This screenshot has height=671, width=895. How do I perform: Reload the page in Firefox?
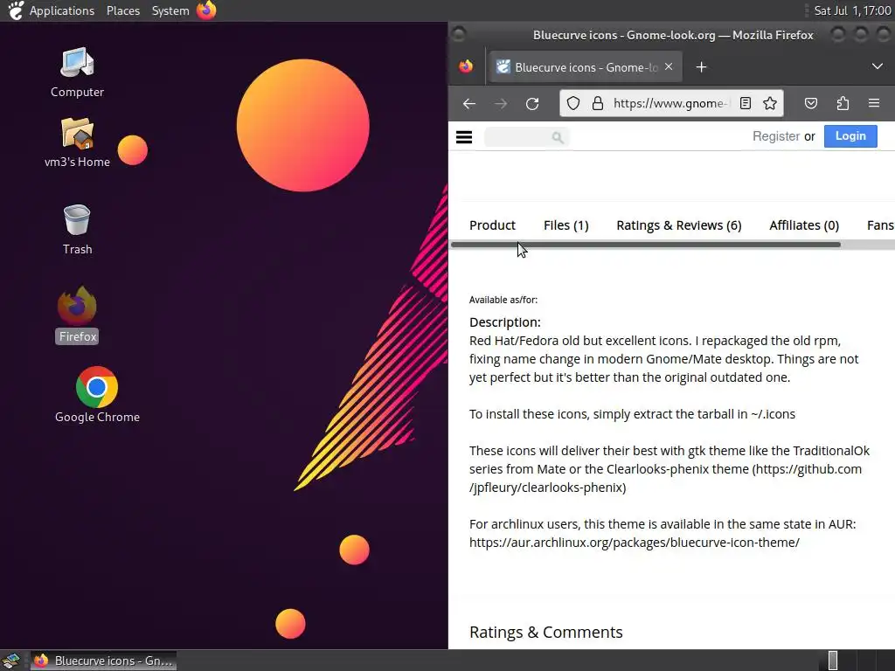[532, 104]
